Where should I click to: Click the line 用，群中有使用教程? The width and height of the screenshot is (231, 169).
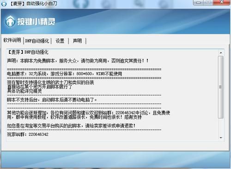coord(74,117)
